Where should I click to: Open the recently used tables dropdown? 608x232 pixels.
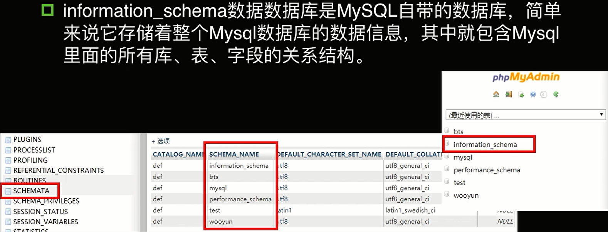[526, 115]
